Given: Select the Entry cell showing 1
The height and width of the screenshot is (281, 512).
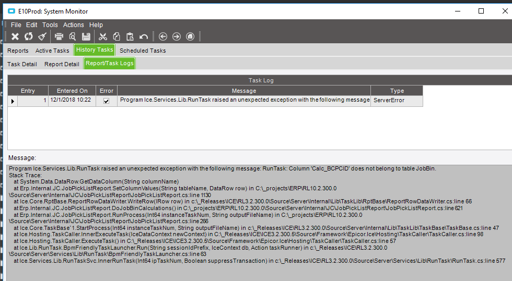Looking at the screenshot, I should click(x=32, y=101).
